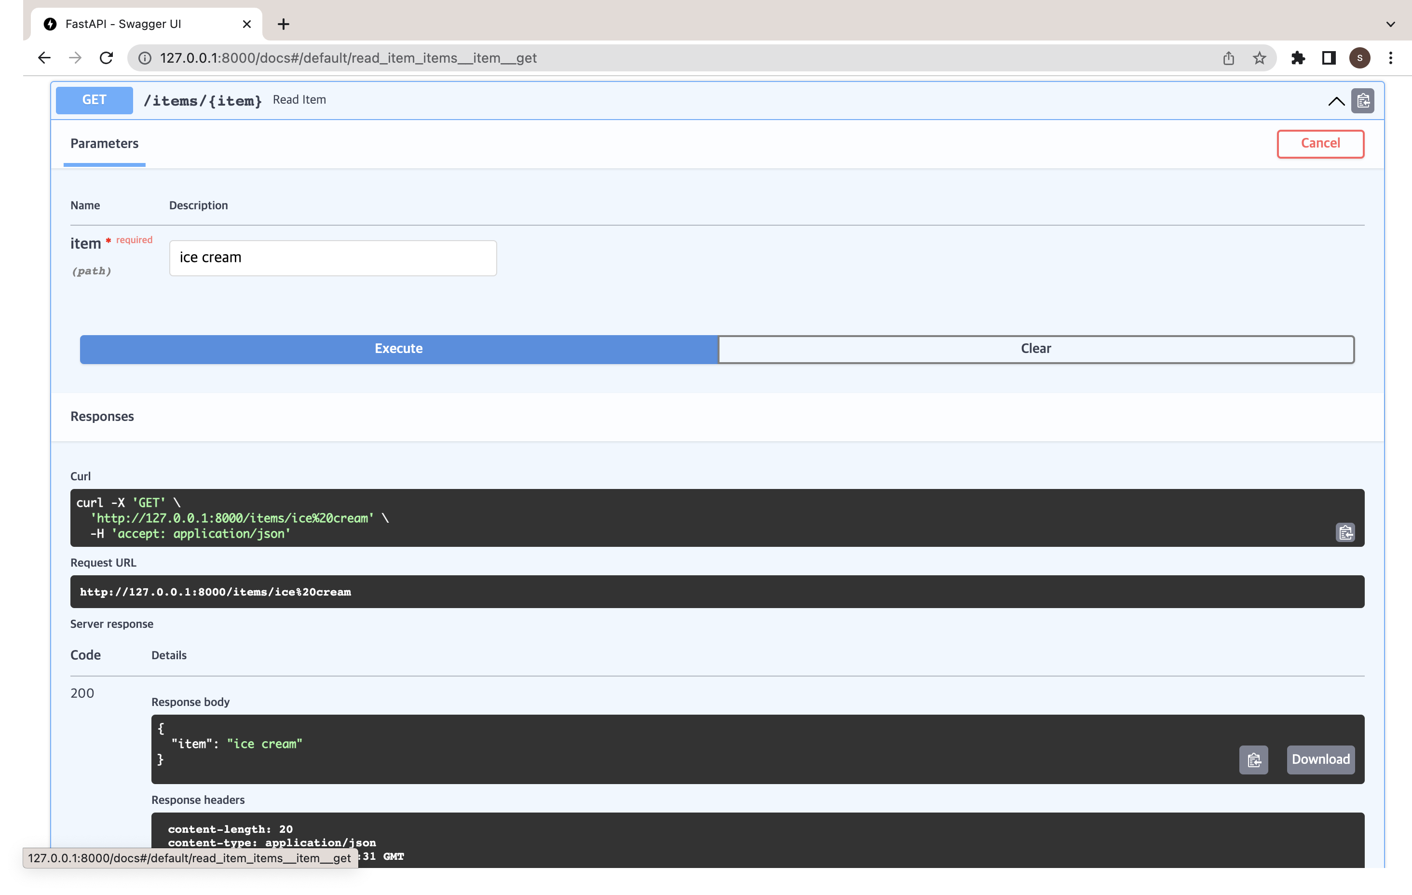Image resolution: width=1412 pixels, height=895 pixels.
Task: Bookmark this page with the star icon
Action: [x=1259, y=58]
